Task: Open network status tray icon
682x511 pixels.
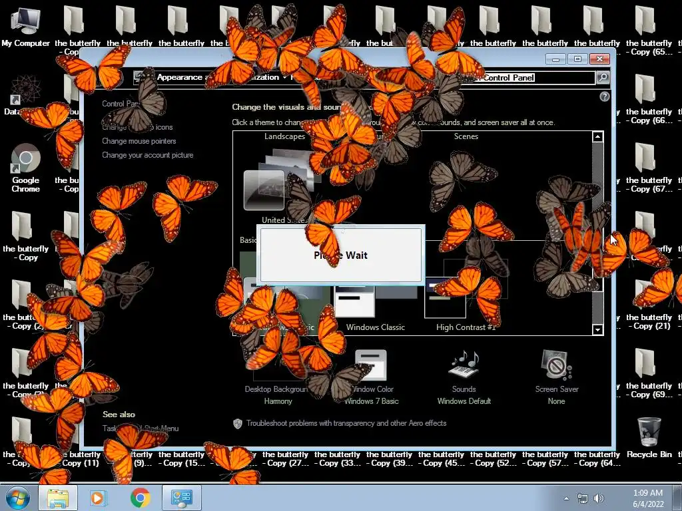Action: 583,498
